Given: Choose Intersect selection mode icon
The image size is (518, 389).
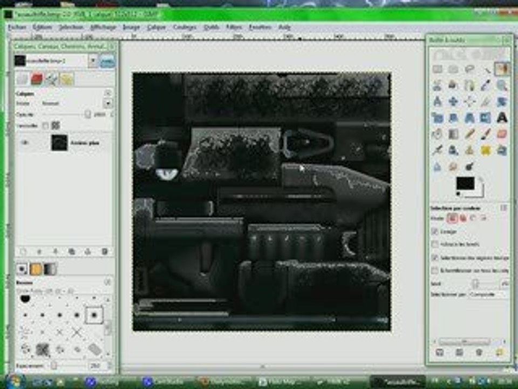Looking at the screenshot, I should pyautogui.click(x=483, y=218).
